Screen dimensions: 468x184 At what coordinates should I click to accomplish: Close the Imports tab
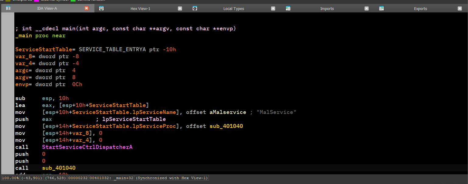367,8
